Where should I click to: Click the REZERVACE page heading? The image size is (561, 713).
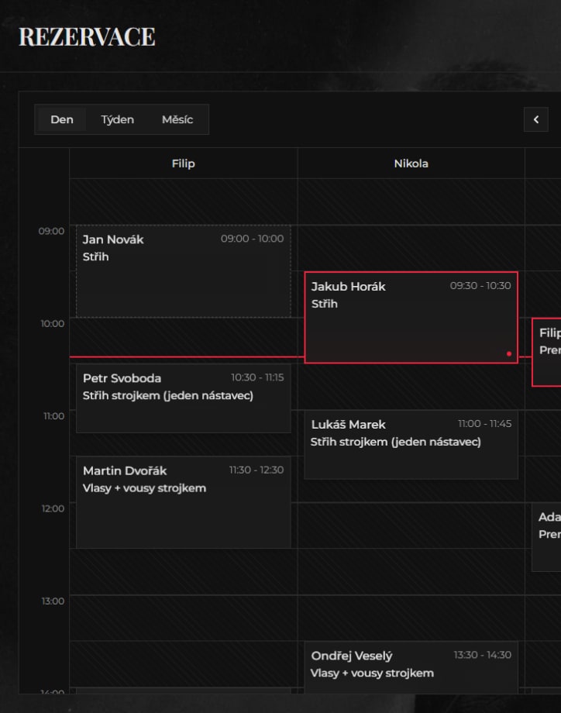87,36
